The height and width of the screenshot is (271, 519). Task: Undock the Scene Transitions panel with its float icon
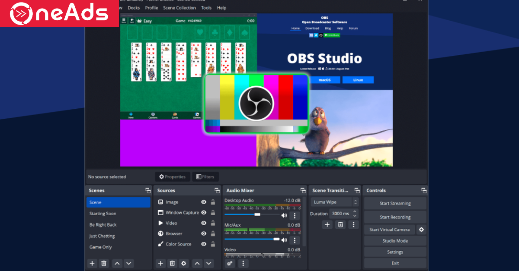tap(357, 190)
